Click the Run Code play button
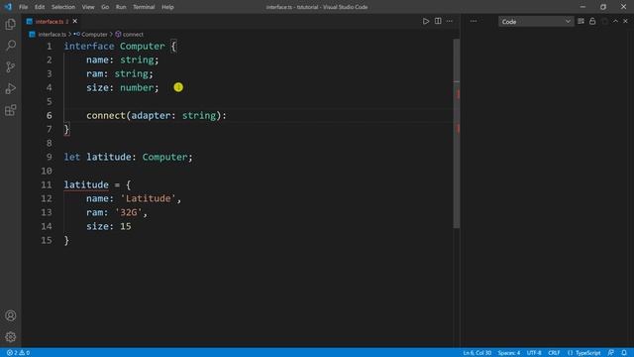The image size is (634, 357). pyautogui.click(x=426, y=21)
